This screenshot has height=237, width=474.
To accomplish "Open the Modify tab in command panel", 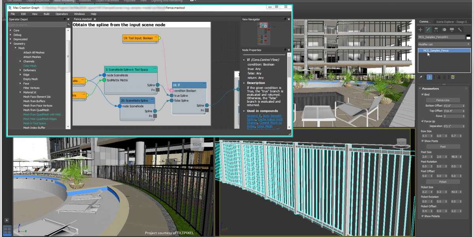I will (x=428, y=30).
